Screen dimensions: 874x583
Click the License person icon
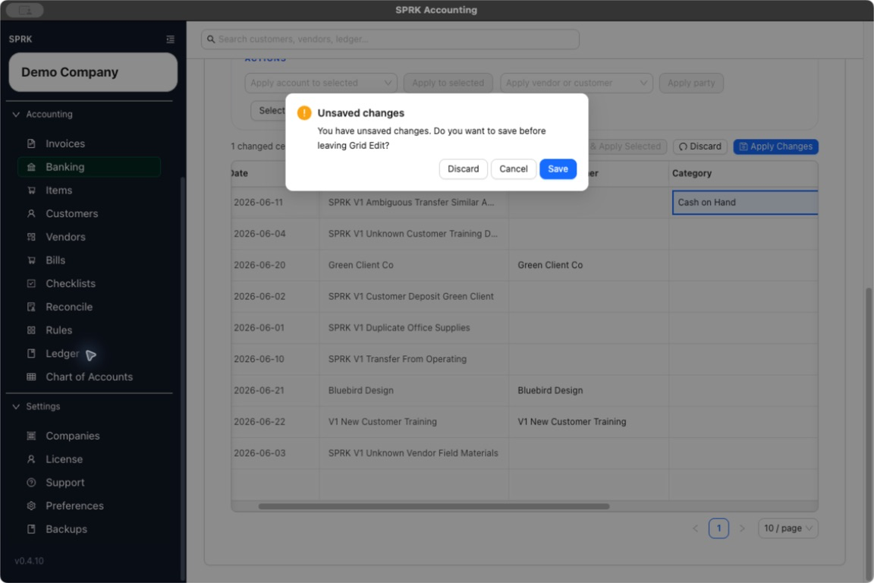tap(31, 459)
